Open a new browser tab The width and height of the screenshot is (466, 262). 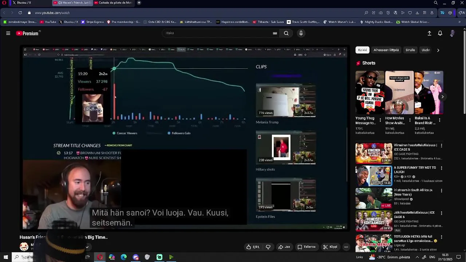(139, 3)
